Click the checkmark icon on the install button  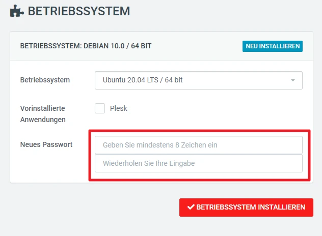(191, 208)
